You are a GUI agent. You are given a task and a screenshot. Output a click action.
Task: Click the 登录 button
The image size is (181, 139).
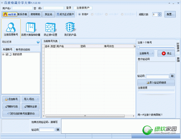[x=69, y=8]
